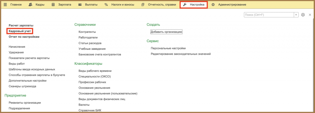
Task: Click the card icon next to Выплаты
Action: (80, 5)
